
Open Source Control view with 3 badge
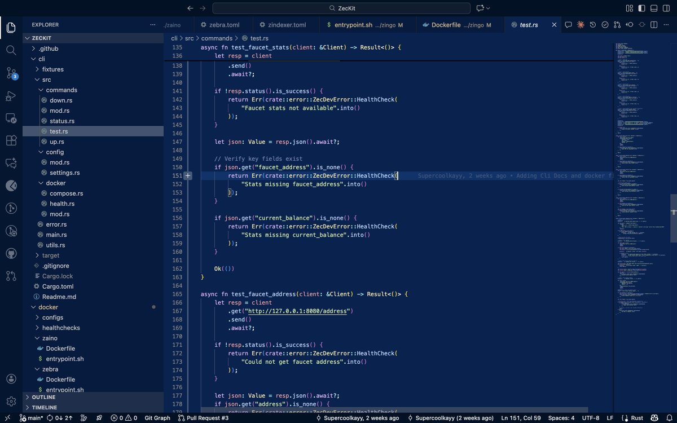pyautogui.click(x=11, y=73)
